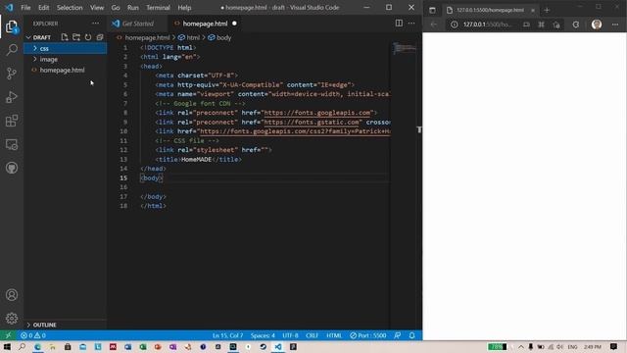
Task: Switch to the homepage.html editor tab
Action: point(205,24)
